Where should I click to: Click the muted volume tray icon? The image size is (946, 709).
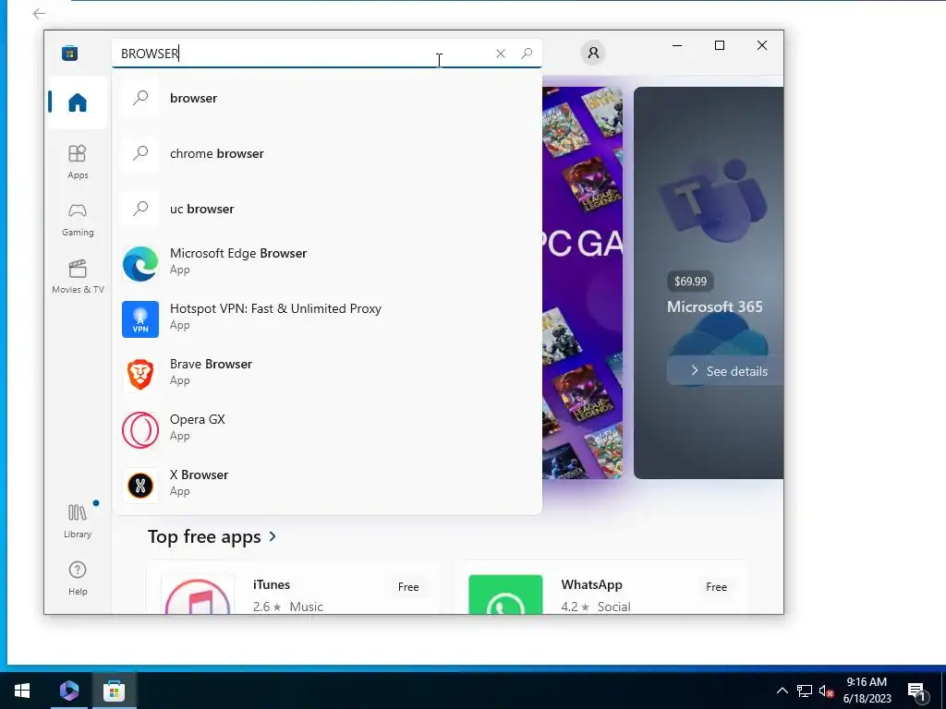[826, 691]
